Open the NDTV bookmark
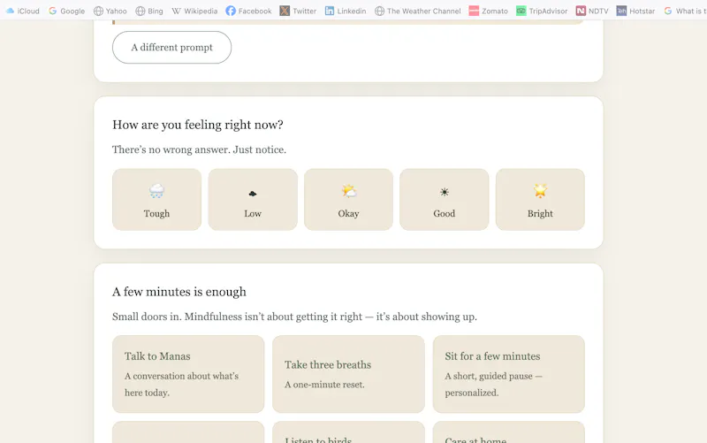Viewport: 707px width, 443px height. click(x=592, y=11)
